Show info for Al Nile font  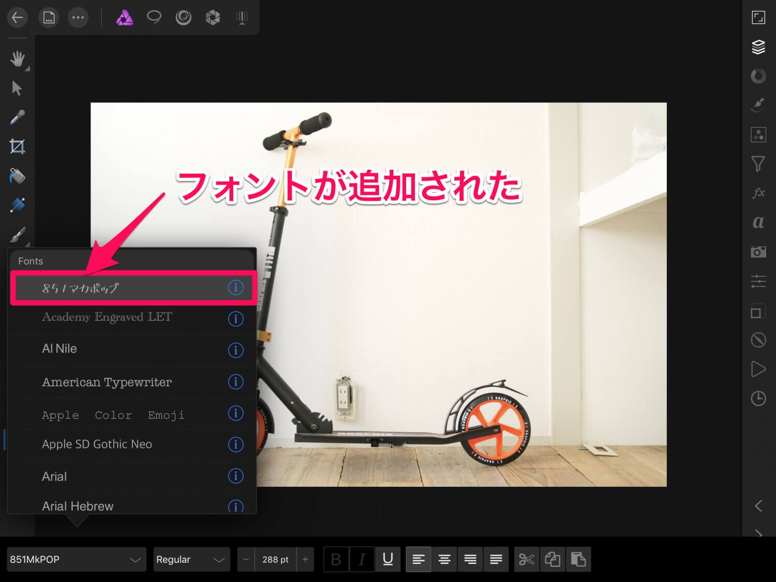(235, 350)
